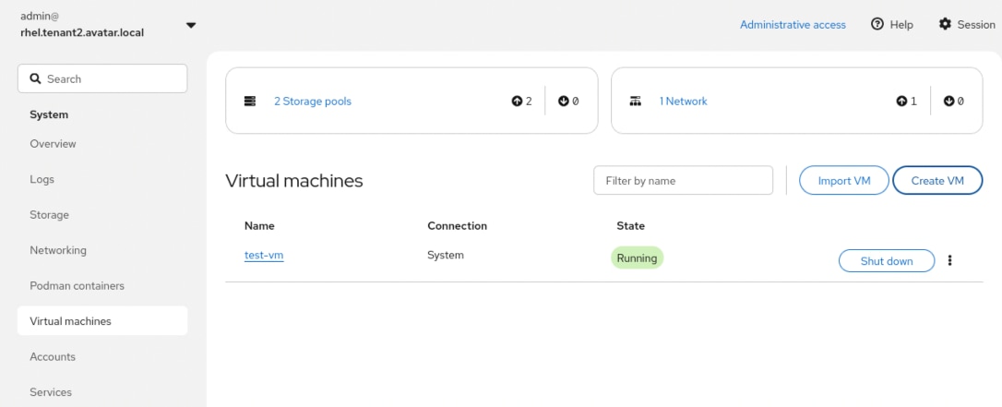Open Overview in the sidebar
The height and width of the screenshot is (407, 1002).
pyautogui.click(x=53, y=144)
